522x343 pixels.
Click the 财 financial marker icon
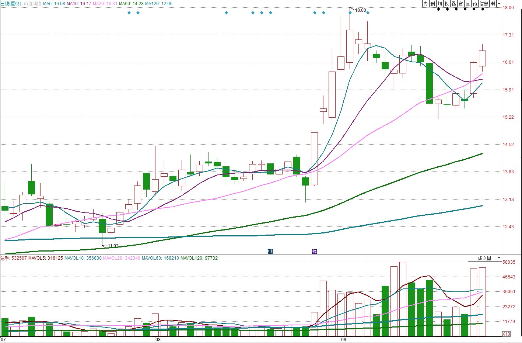pyautogui.click(x=270, y=252)
